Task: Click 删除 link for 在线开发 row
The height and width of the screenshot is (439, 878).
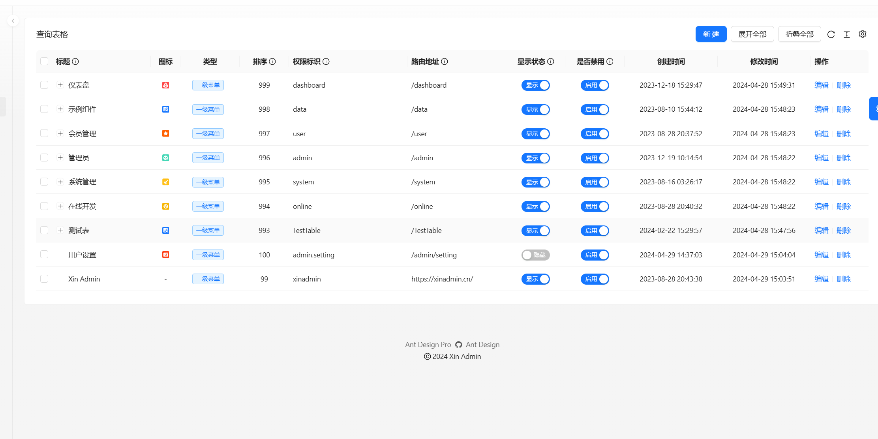Action: point(844,206)
